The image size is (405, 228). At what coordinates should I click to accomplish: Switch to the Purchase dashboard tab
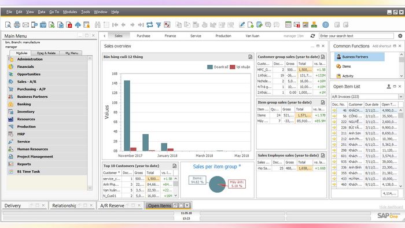coord(143,36)
